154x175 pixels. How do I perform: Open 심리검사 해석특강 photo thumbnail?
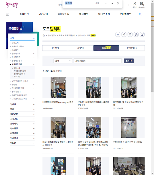pyautogui.click(x=58, y=127)
